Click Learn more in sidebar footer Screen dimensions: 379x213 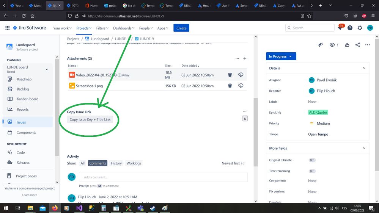(30, 195)
